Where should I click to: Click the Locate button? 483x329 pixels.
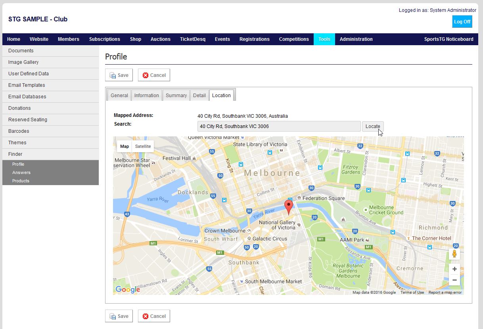coord(373,126)
